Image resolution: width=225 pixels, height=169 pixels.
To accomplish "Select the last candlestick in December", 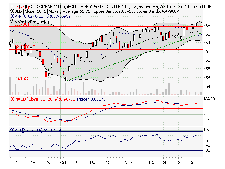I will [x=202, y=23].
